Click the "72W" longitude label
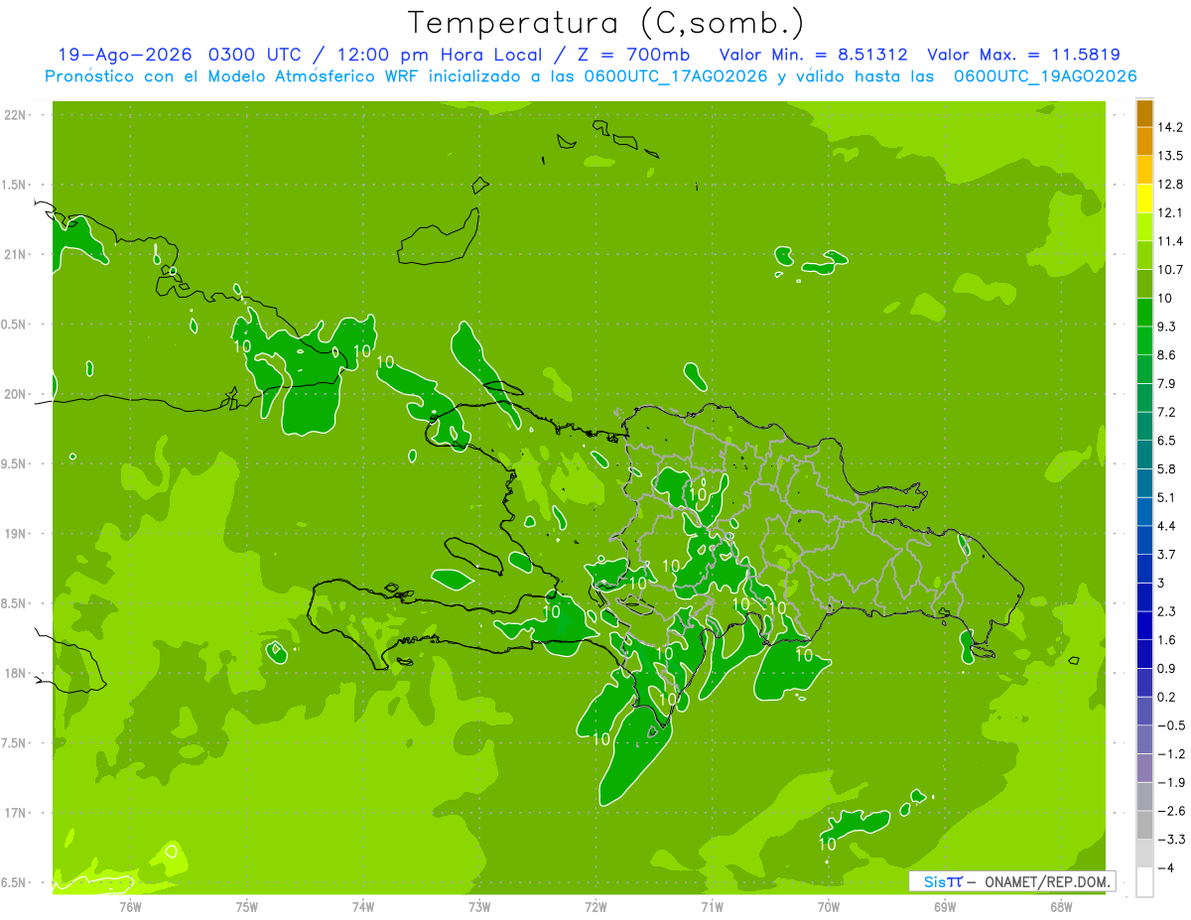 [x=595, y=906]
